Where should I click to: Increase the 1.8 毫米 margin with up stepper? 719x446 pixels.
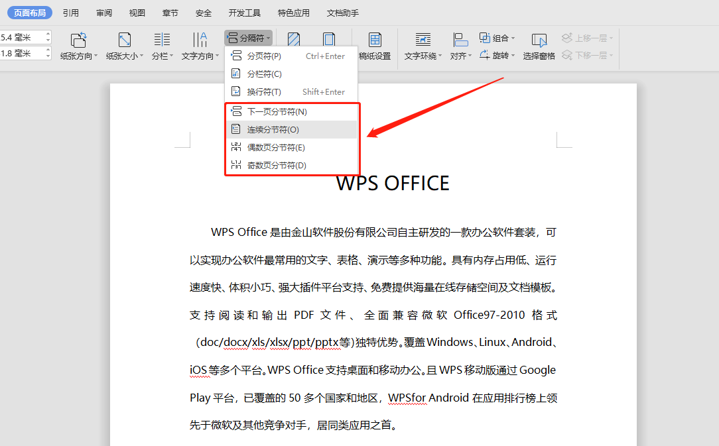point(48,50)
